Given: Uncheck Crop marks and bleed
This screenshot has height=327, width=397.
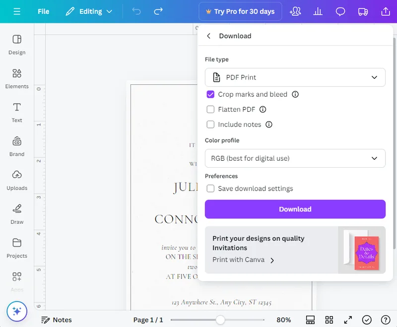Looking at the screenshot, I should click(x=210, y=94).
